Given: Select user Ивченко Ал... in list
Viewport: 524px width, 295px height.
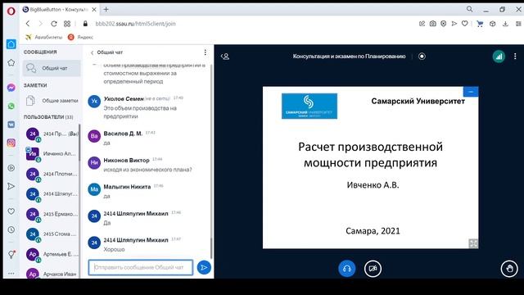Looking at the screenshot, I should click(x=52, y=154).
